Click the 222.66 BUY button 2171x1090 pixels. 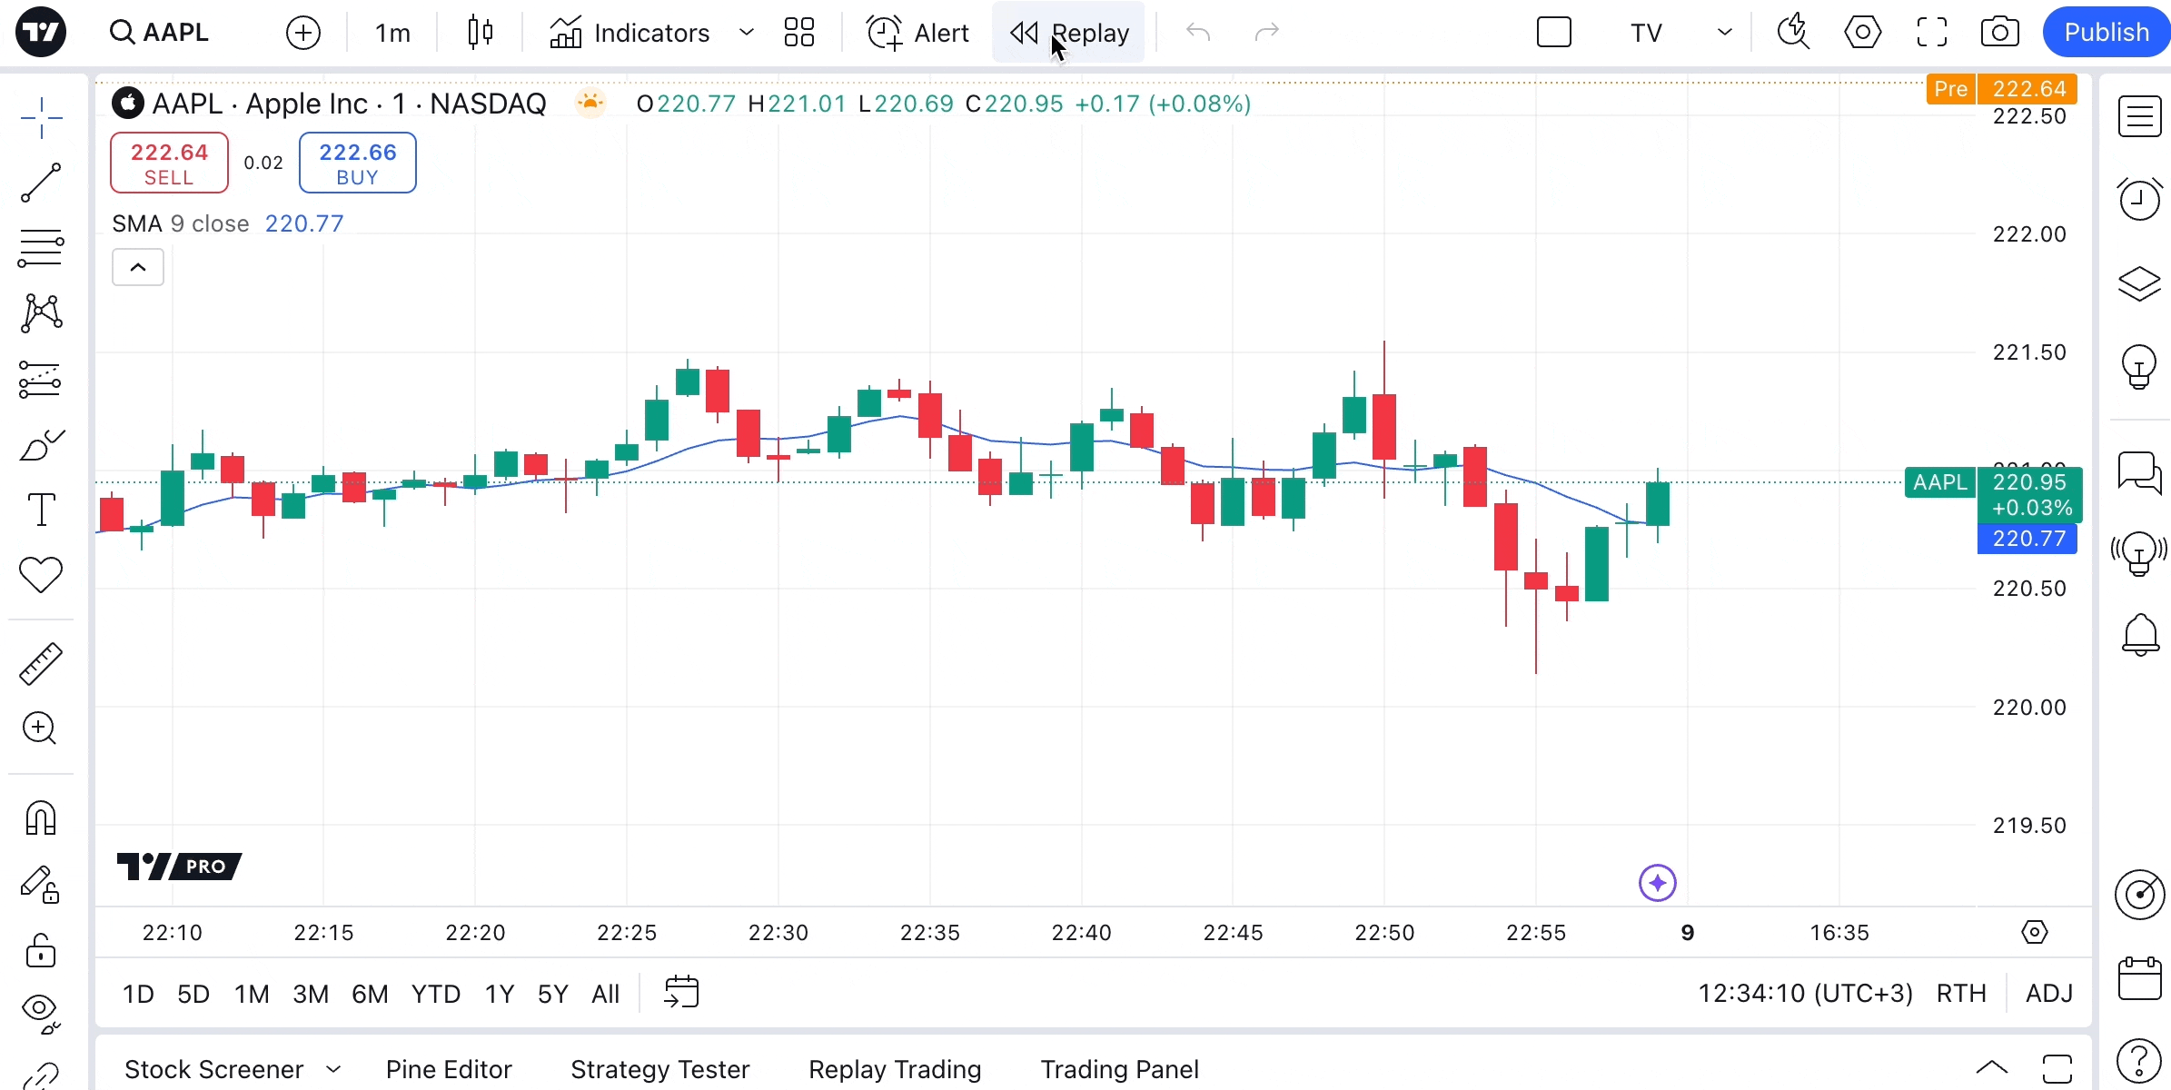click(357, 163)
